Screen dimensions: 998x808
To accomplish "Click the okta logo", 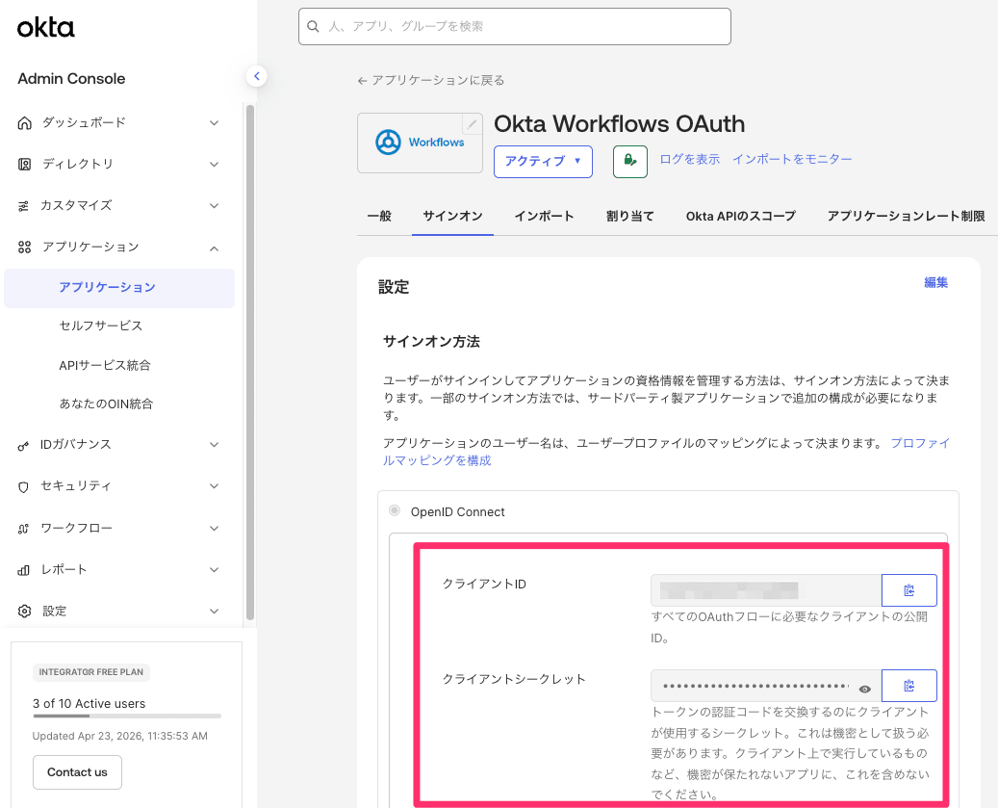I will [x=46, y=28].
